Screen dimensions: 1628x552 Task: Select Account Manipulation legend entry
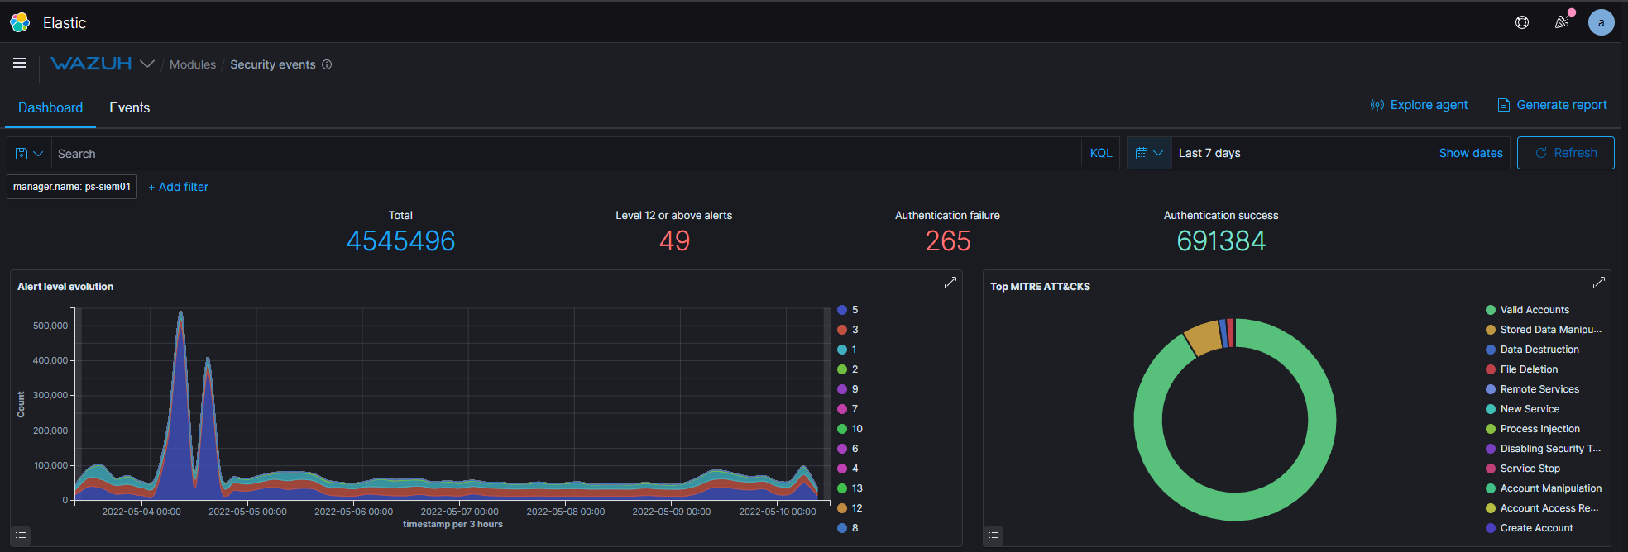pyautogui.click(x=1544, y=488)
